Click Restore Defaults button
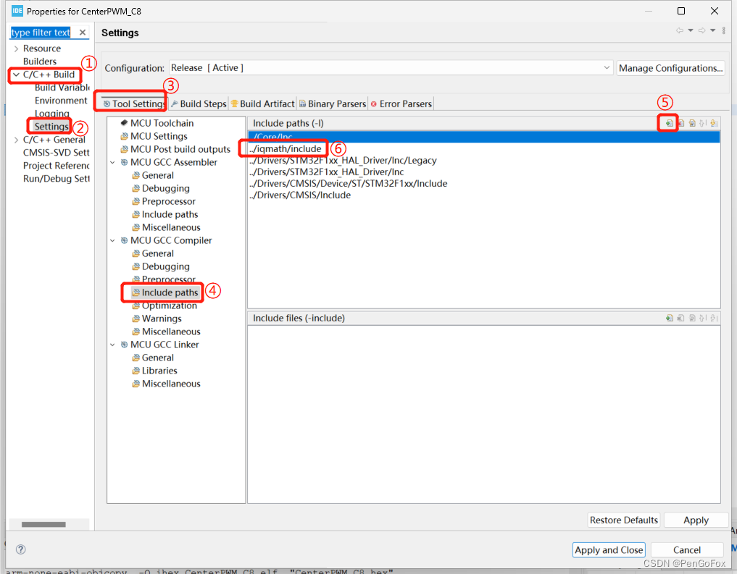Viewport: 737px width, 574px height. tap(624, 520)
